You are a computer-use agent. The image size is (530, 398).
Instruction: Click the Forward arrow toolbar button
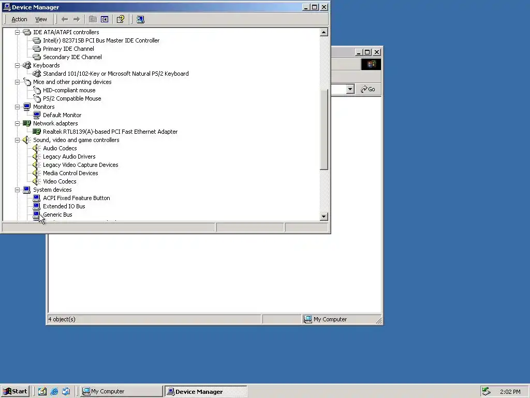pyautogui.click(x=77, y=19)
